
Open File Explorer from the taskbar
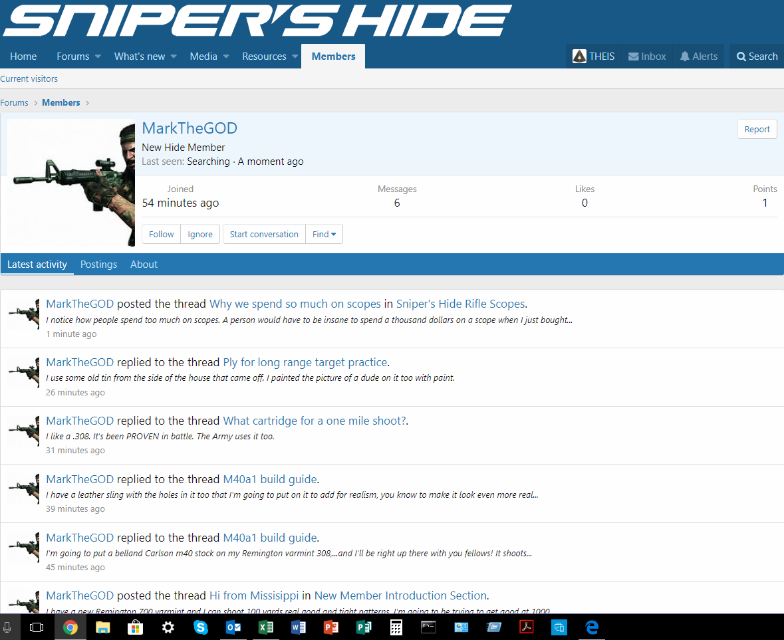point(102,627)
